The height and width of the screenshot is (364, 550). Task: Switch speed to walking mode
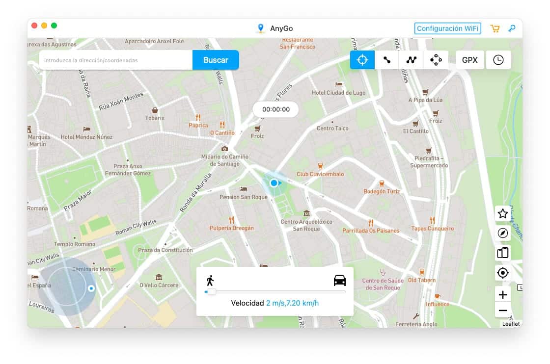[210, 280]
